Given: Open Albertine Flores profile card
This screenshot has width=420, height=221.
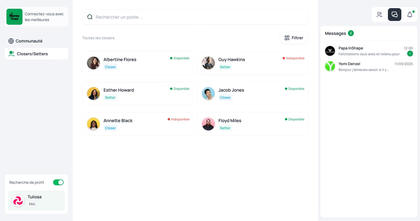Looking at the screenshot, I should (x=138, y=63).
